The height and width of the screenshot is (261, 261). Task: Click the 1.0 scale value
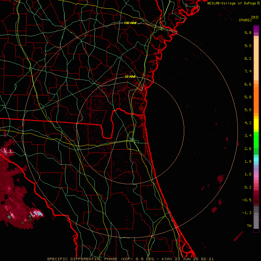[x=248, y=174]
